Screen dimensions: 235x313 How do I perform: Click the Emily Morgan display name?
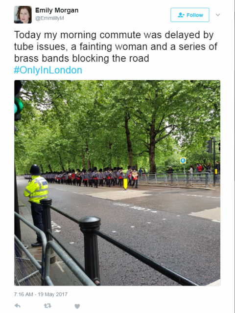(57, 10)
